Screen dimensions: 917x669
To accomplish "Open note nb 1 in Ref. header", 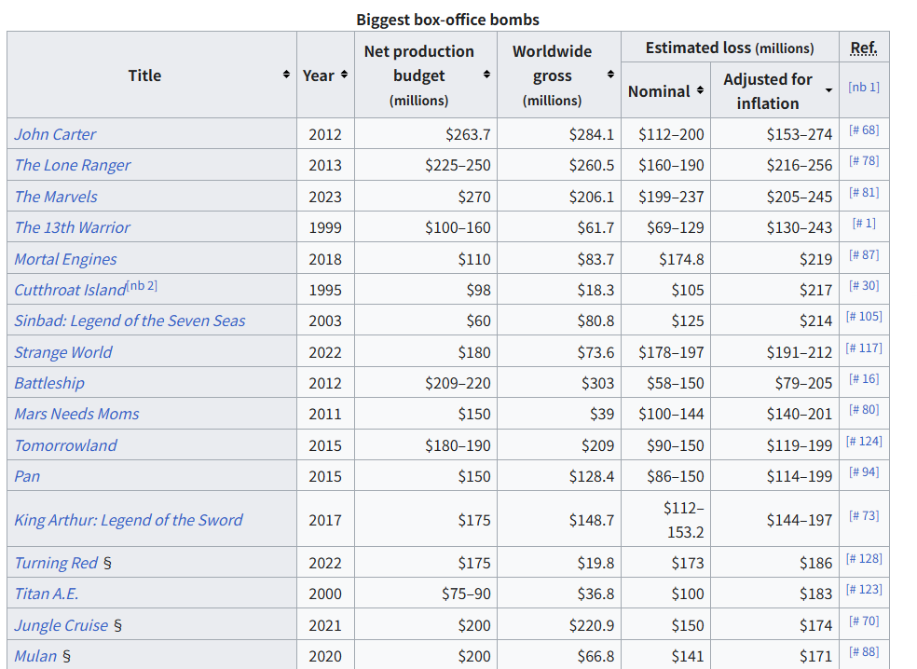I will point(864,88).
